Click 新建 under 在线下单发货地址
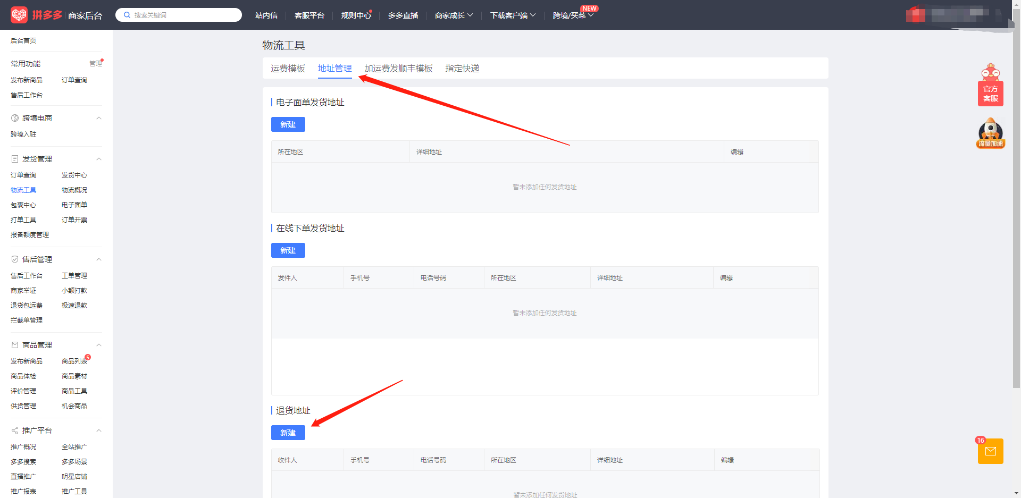Image resolution: width=1021 pixels, height=498 pixels. (288, 250)
